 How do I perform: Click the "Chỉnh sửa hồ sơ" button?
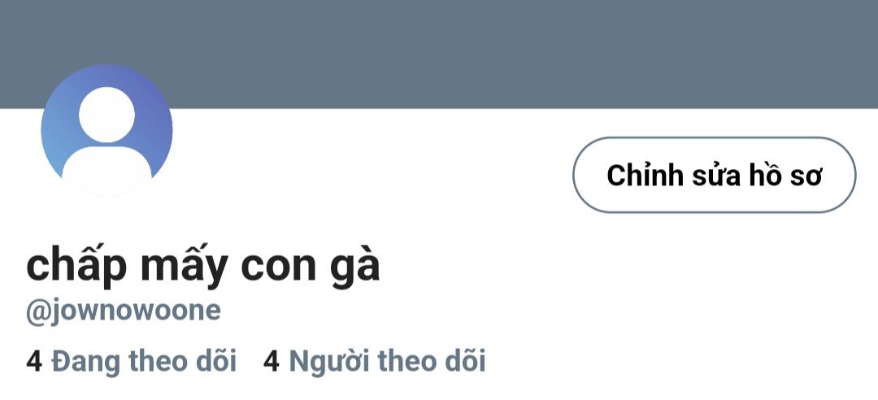pyautogui.click(x=714, y=175)
